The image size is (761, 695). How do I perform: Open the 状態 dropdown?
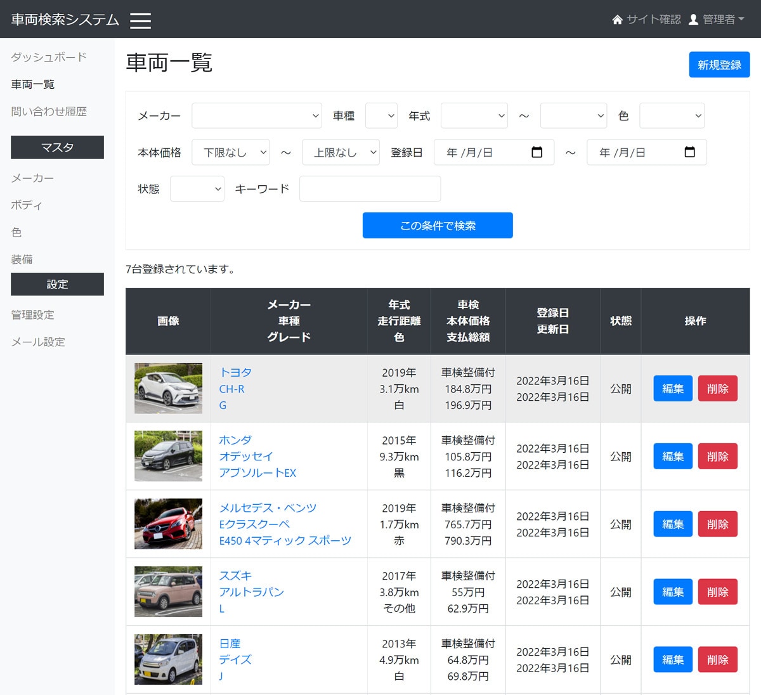(197, 188)
